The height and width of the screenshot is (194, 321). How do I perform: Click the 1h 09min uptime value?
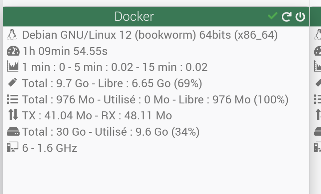pos(65,51)
